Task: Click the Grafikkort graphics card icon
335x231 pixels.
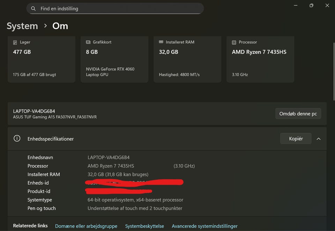Action: (x=88, y=42)
